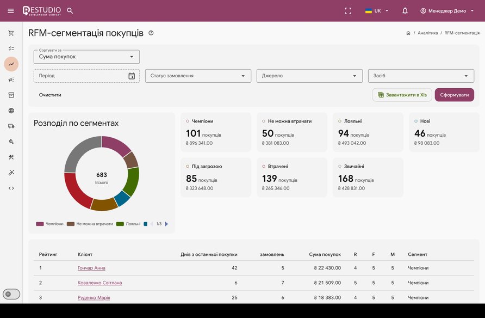Image resolution: width=485 pixels, height=318 pixels.
Task: Go to previous legend page arrow
Action: coord(152,224)
